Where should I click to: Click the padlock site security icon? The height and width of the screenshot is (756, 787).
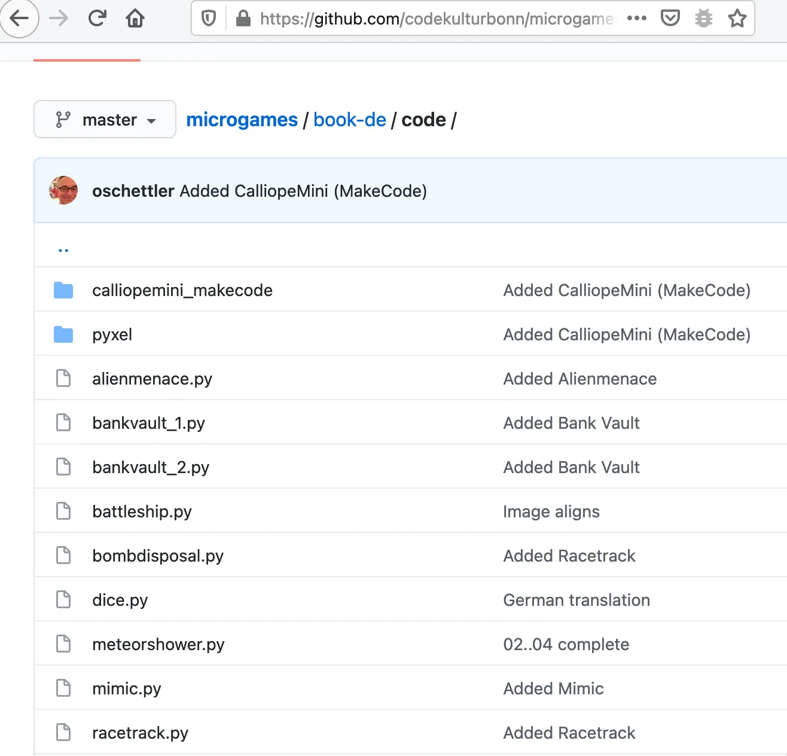[243, 19]
